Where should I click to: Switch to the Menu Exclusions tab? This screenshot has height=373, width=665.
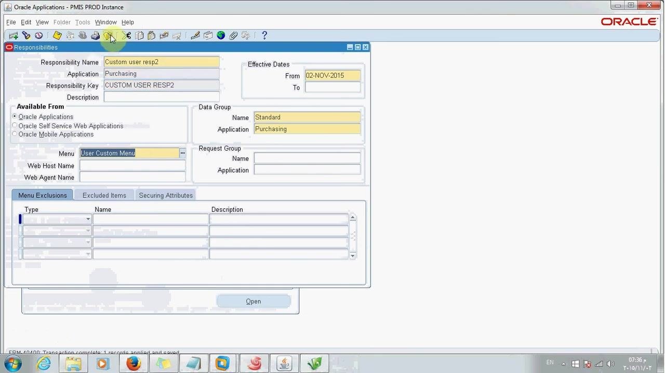click(43, 195)
